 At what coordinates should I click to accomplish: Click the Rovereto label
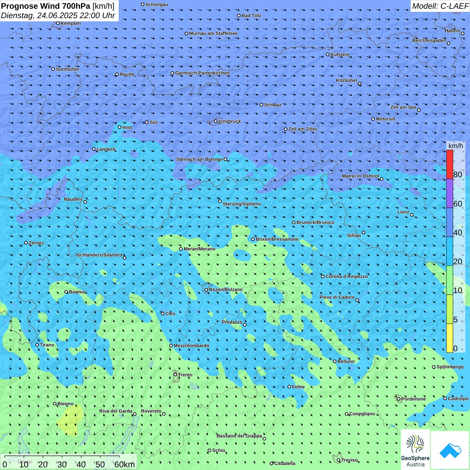[x=151, y=411]
